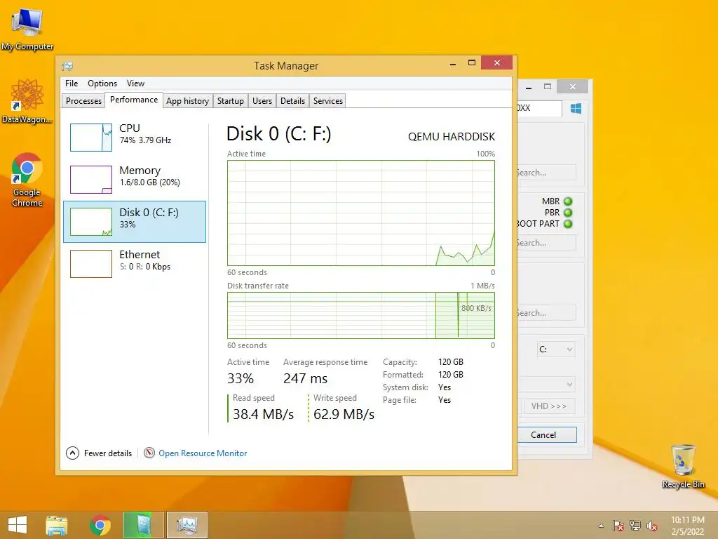Screen dimensions: 718x539
Task: Click the Active time graph
Action: 361,213
